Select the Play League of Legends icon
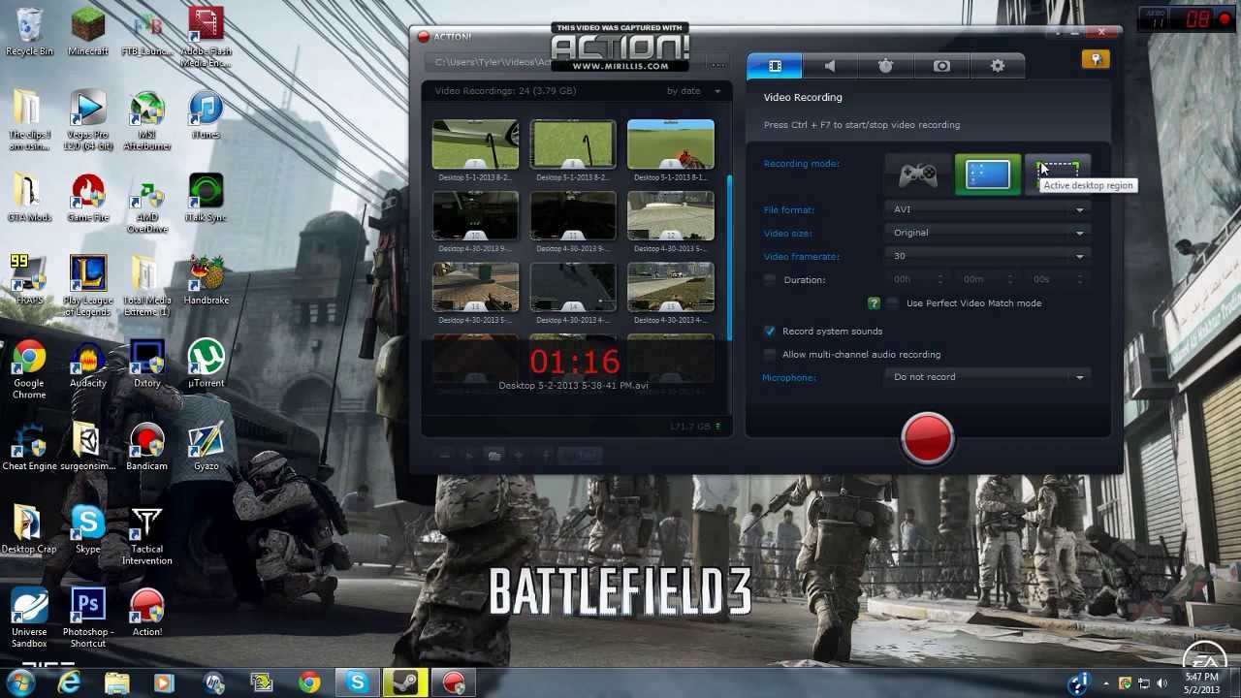 (88, 287)
